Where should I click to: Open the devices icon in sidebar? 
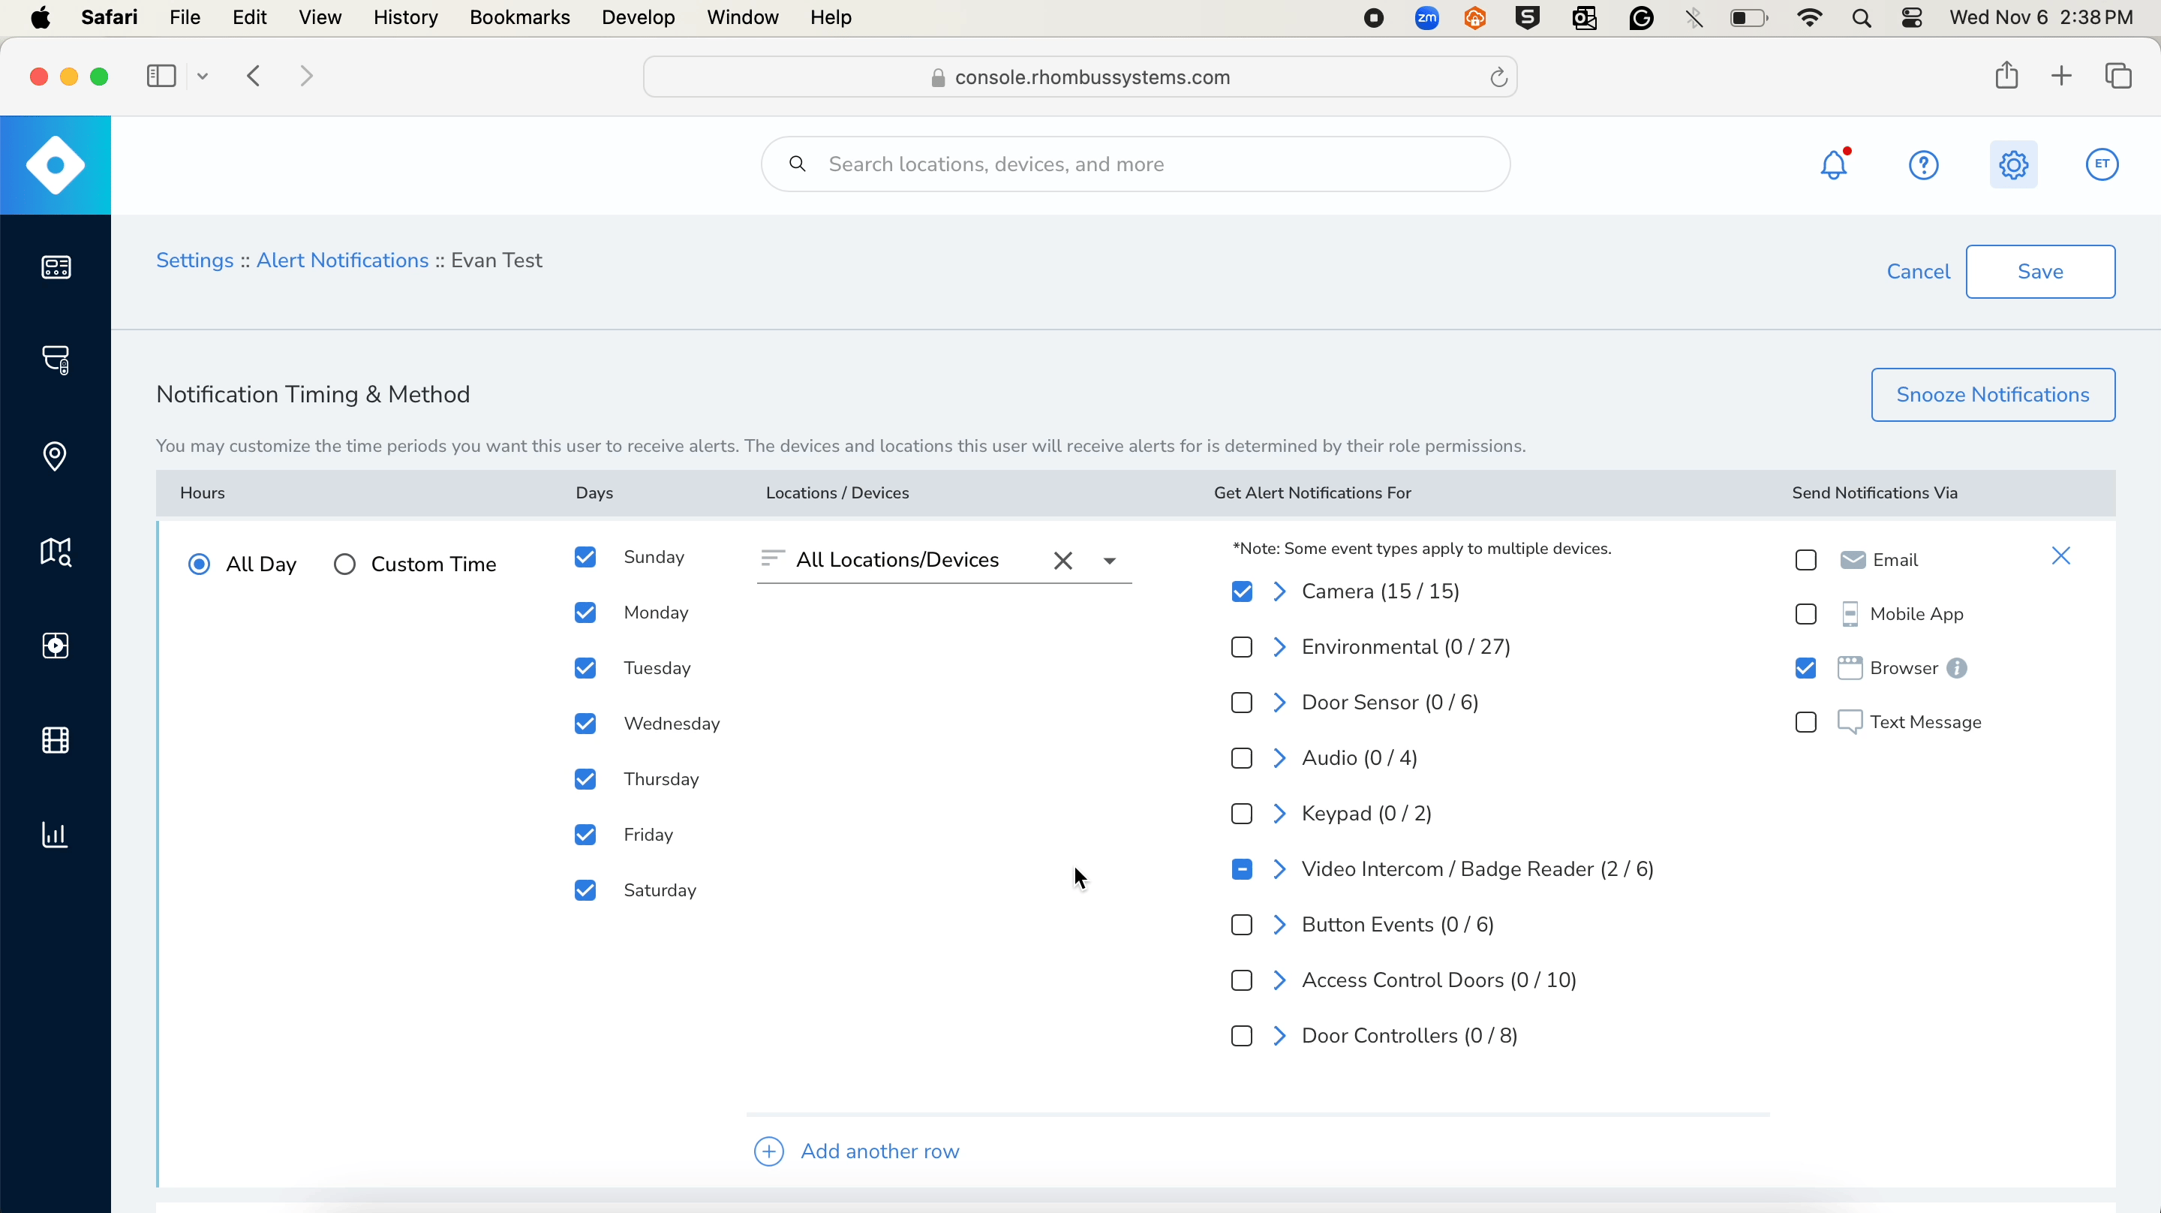pyautogui.click(x=56, y=360)
